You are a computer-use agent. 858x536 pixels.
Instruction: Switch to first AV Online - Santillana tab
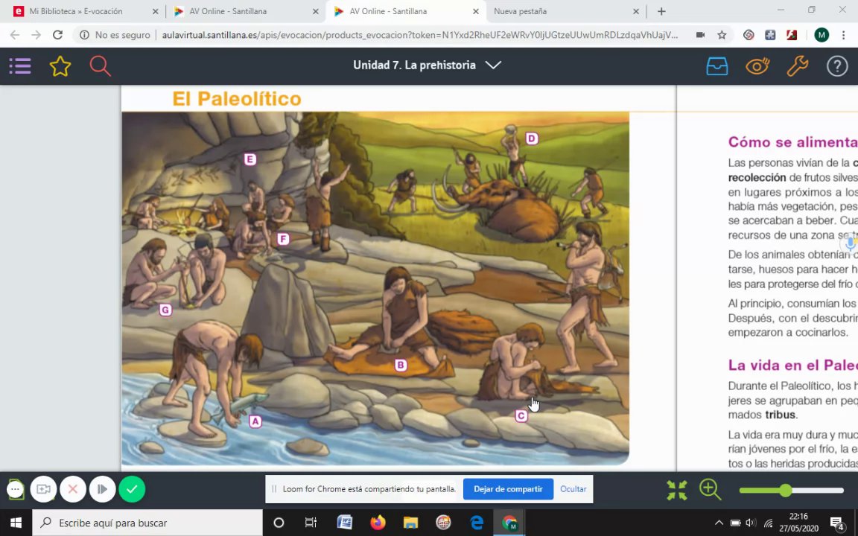(228, 11)
